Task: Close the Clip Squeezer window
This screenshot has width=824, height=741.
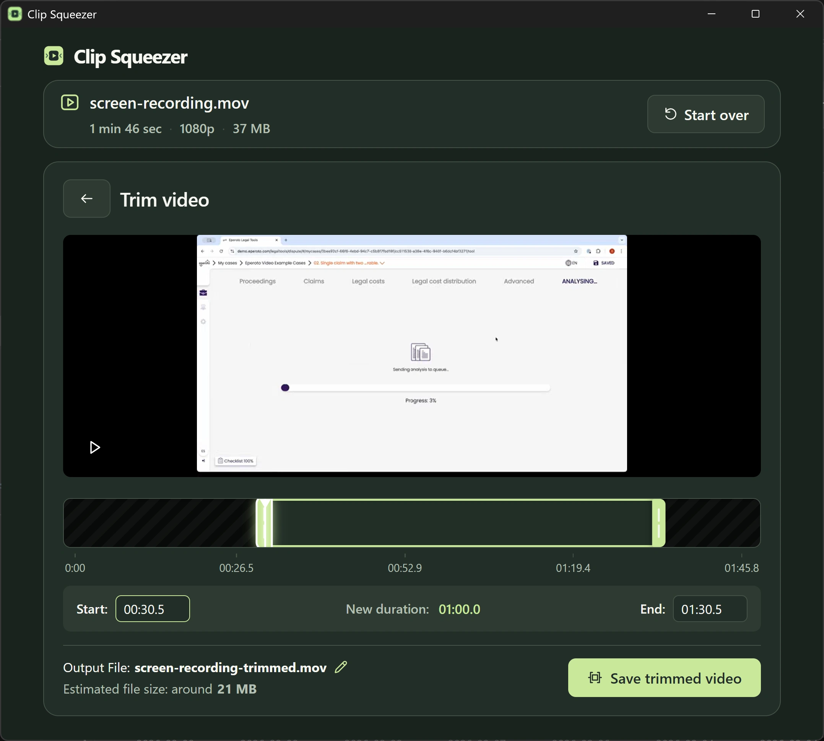Action: click(x=800, y=14)
